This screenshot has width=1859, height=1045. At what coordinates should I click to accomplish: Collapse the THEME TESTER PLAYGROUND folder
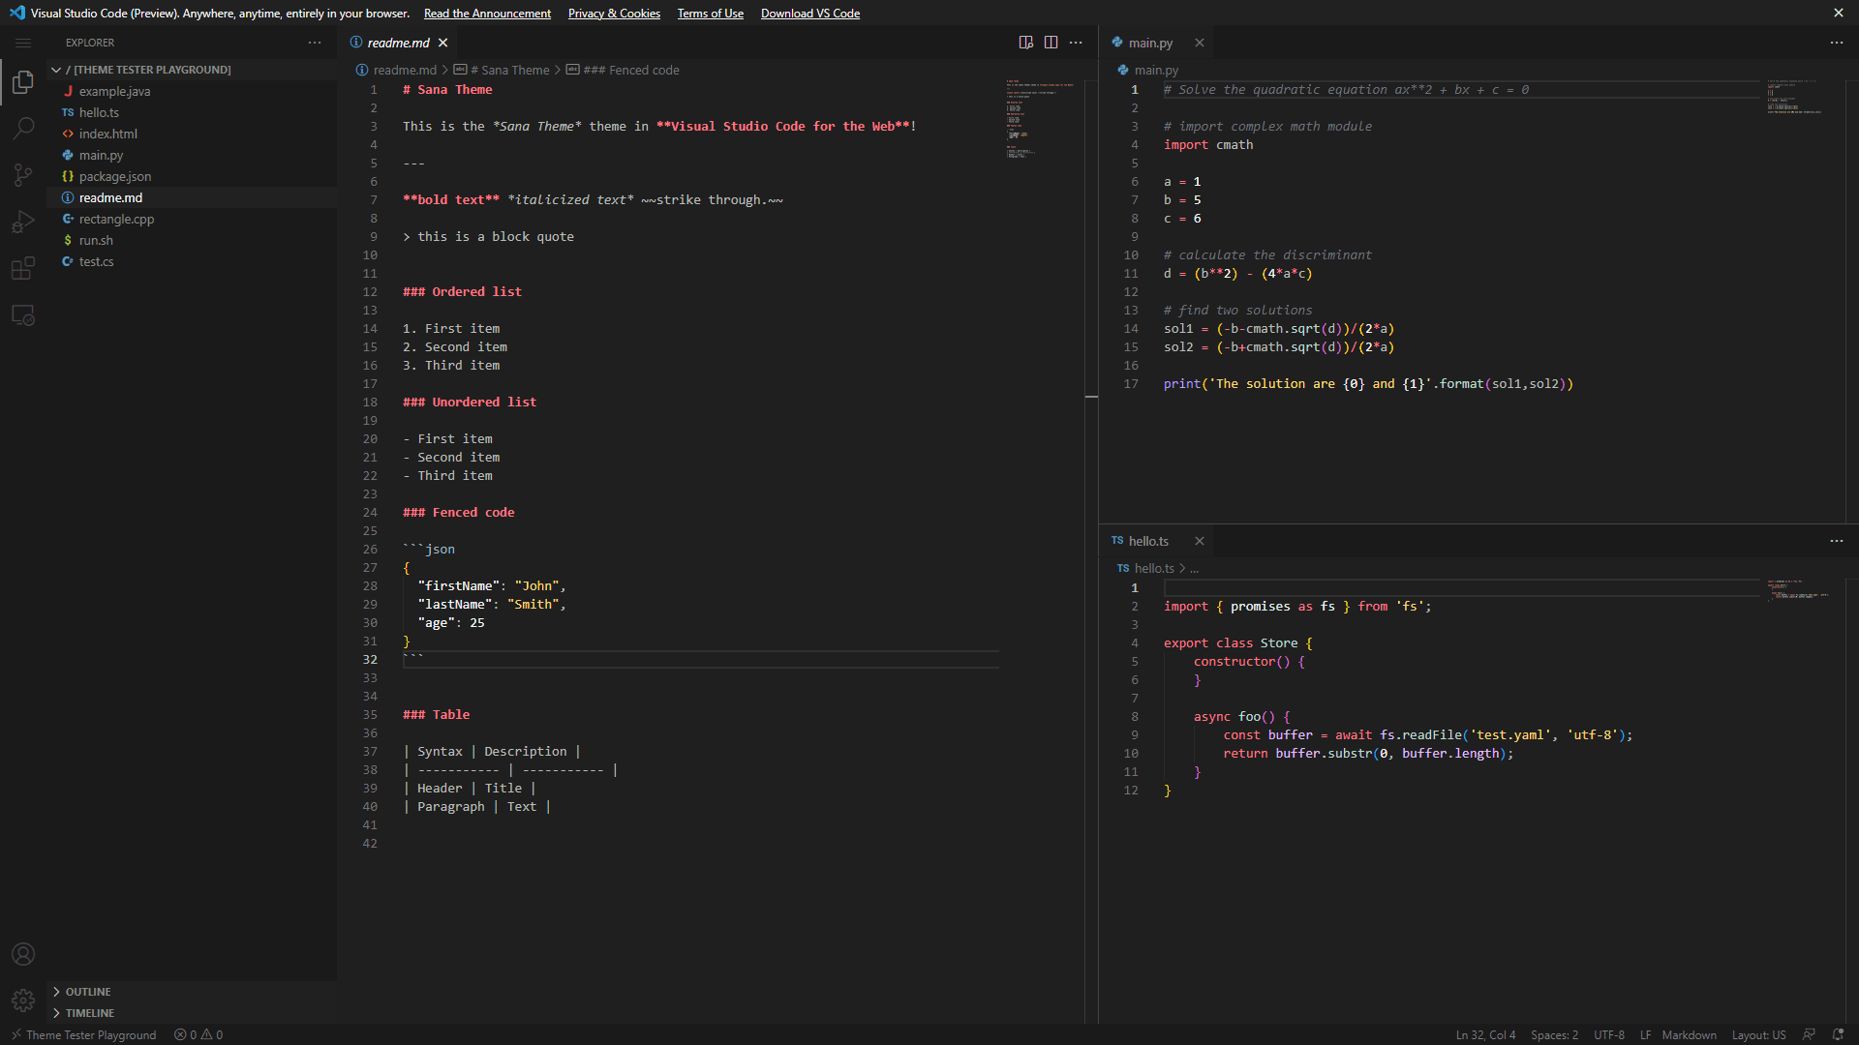click(x=192, y=70)
